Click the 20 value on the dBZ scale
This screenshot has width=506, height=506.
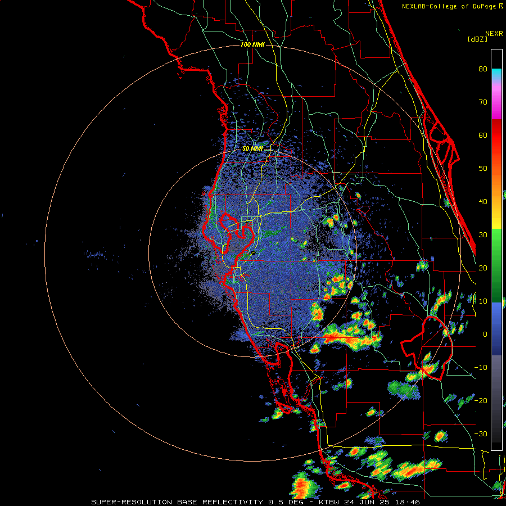pos(483,268)
